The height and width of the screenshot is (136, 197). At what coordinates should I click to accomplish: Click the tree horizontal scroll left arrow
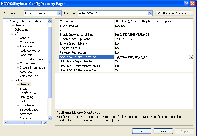point(6,123)
